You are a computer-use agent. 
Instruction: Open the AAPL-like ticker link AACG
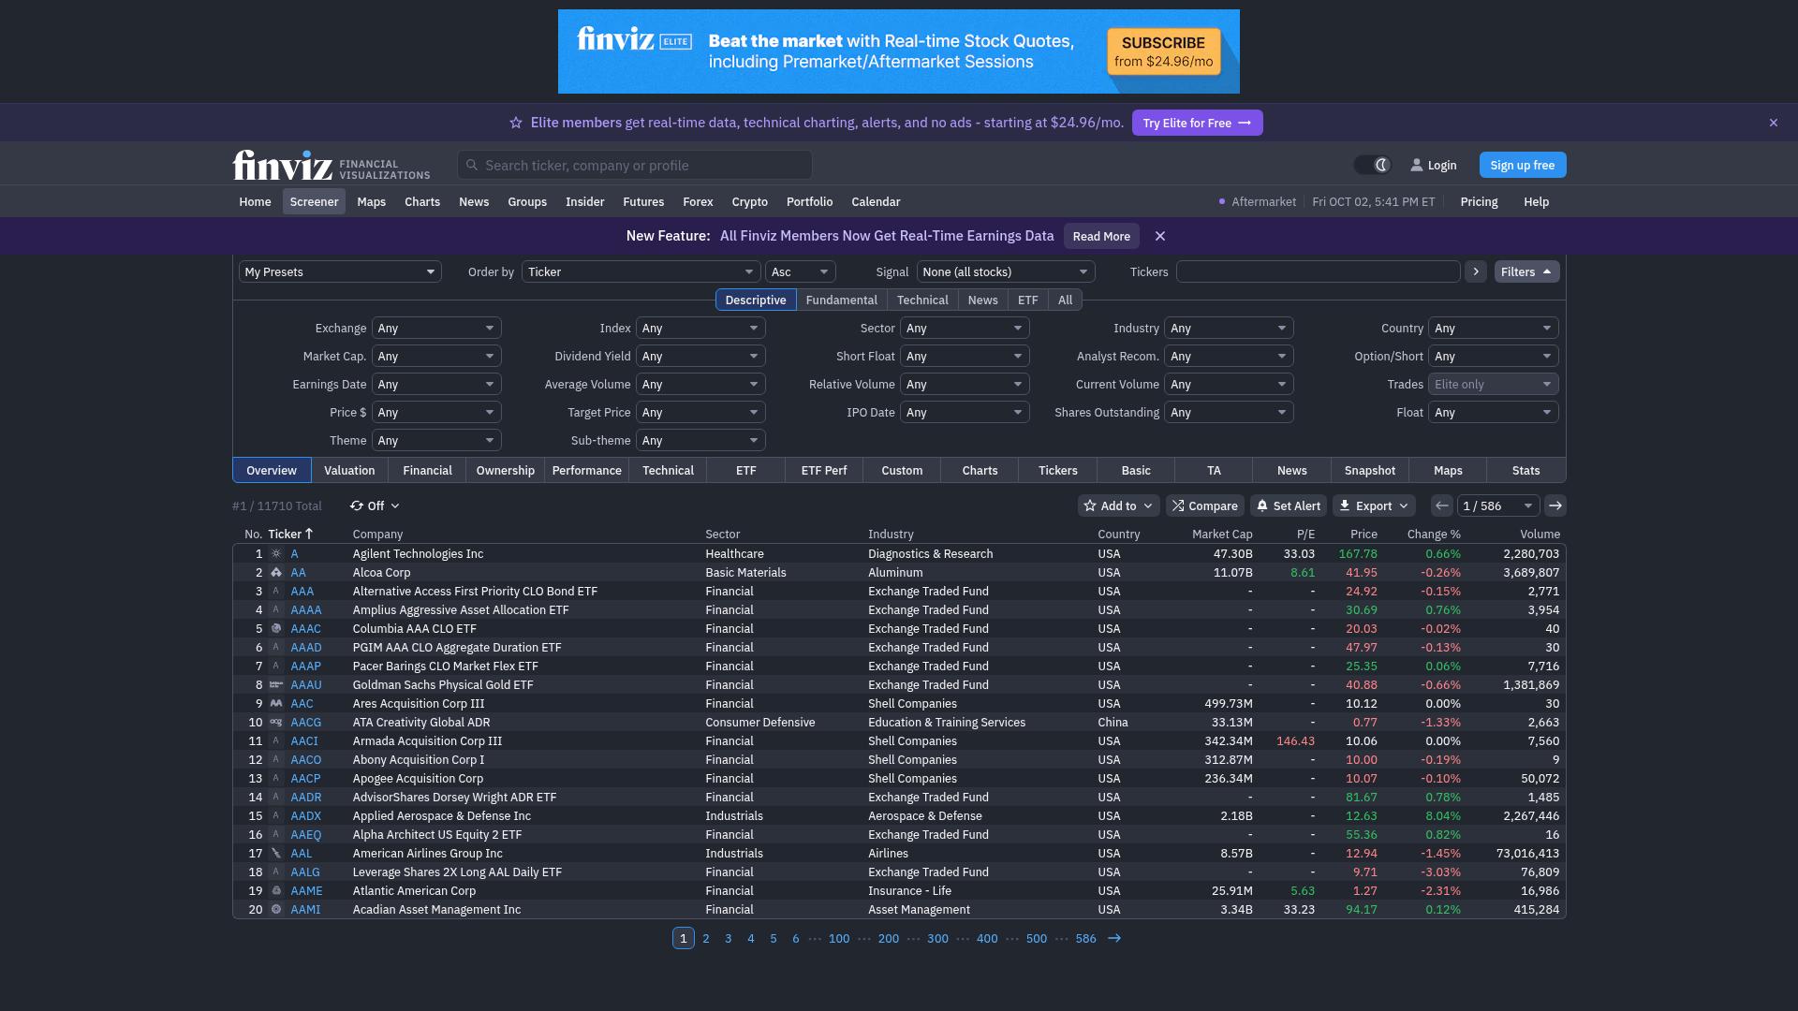305,723
